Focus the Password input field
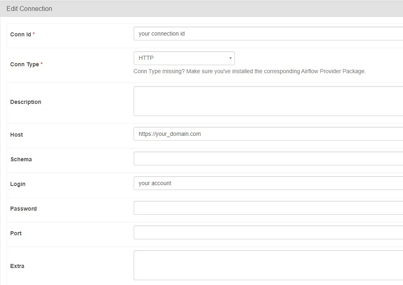The width and height of the screenshot is (403, 285). click(x=268, y=208)
